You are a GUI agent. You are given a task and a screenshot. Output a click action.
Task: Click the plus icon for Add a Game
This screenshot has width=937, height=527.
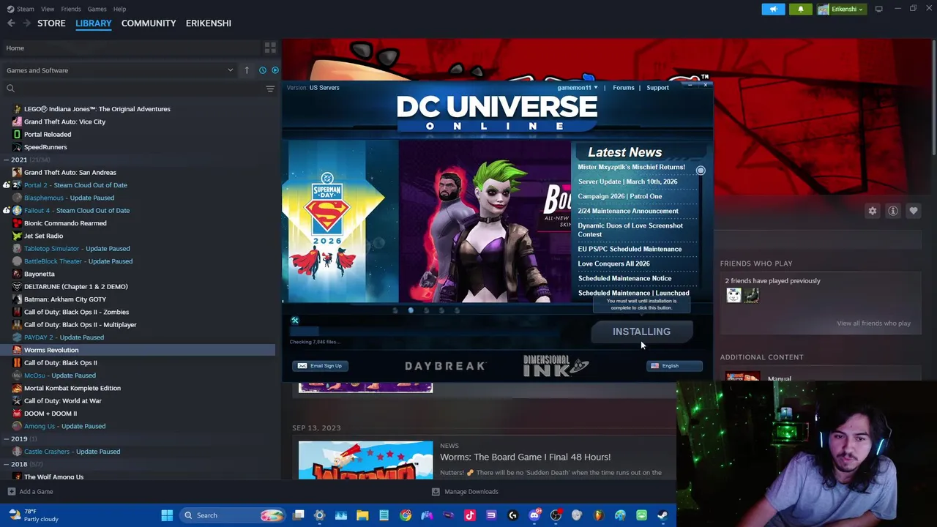(11, 492)
